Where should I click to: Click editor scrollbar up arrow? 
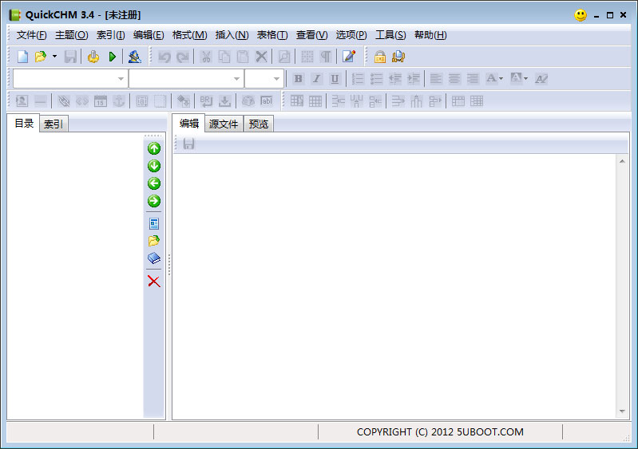click(x=622, y=161)
